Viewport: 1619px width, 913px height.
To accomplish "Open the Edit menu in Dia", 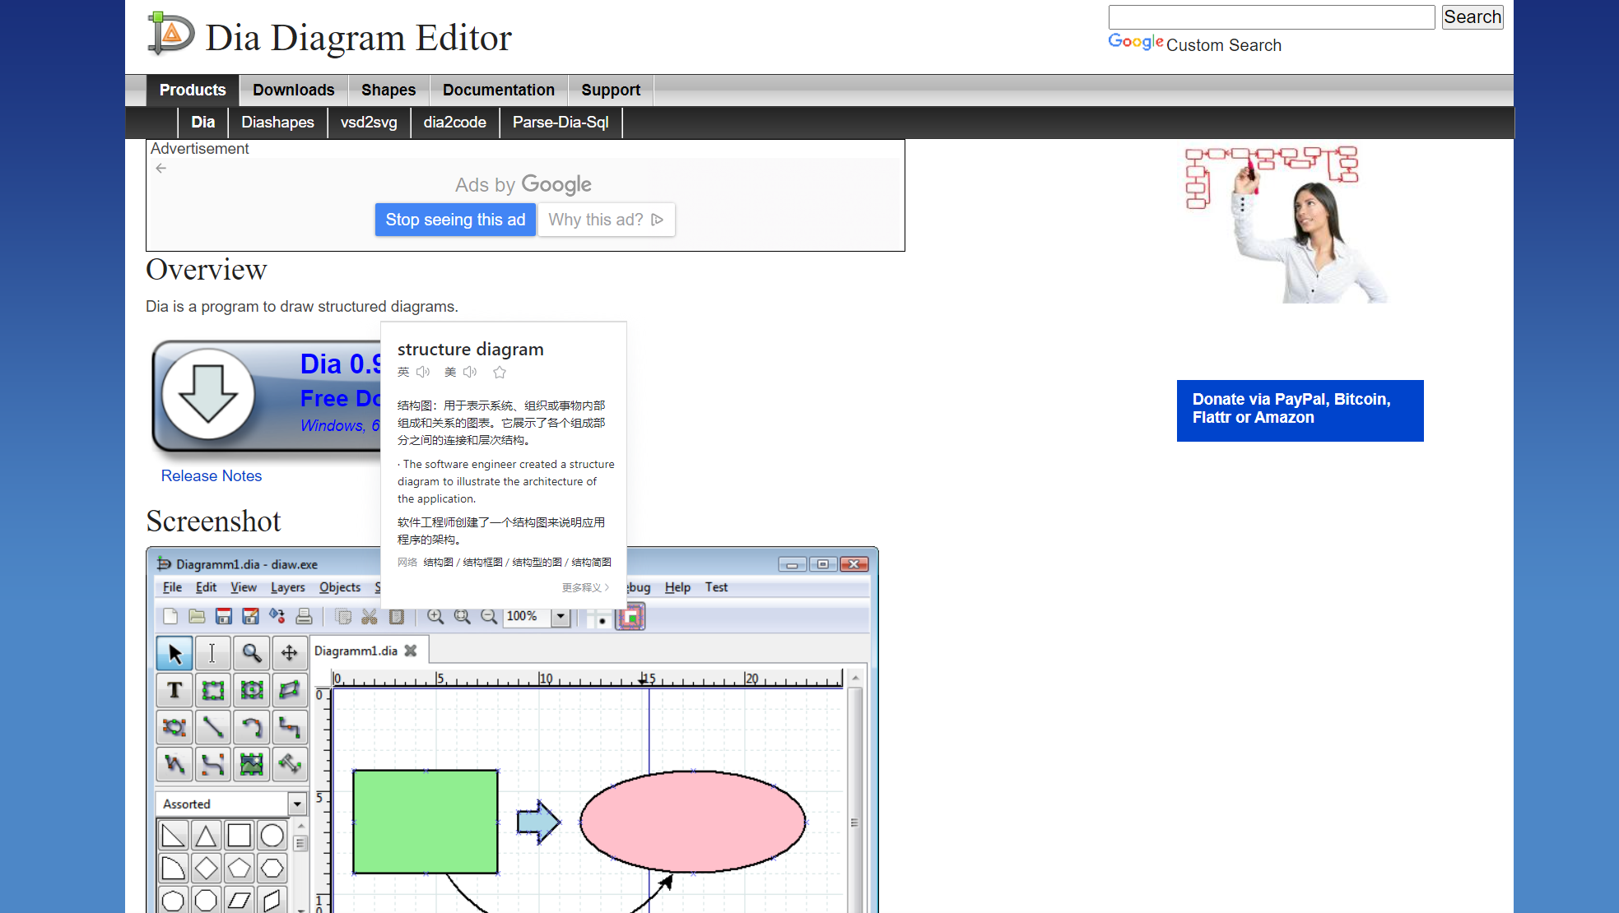I will click(x=206, y=587).
